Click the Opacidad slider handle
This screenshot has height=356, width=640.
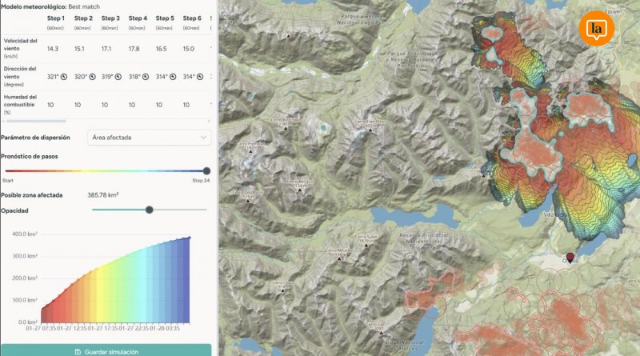pyautogui.click(x=149, y=210)
